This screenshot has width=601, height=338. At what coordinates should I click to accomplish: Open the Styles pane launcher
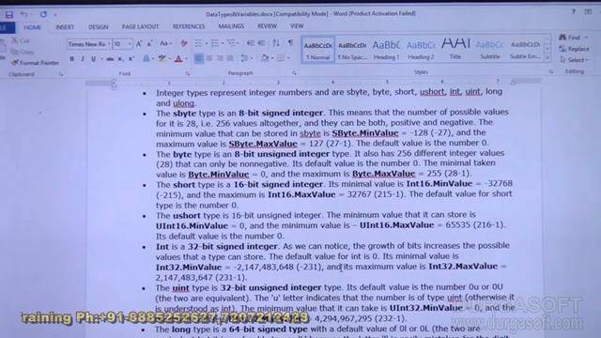[551, 71]
